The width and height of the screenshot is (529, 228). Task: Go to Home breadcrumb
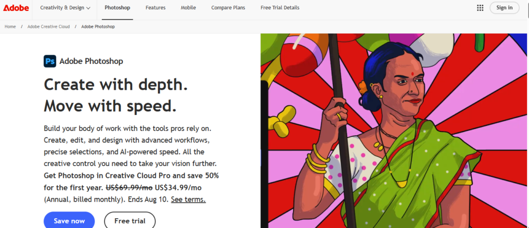[10, 27]
